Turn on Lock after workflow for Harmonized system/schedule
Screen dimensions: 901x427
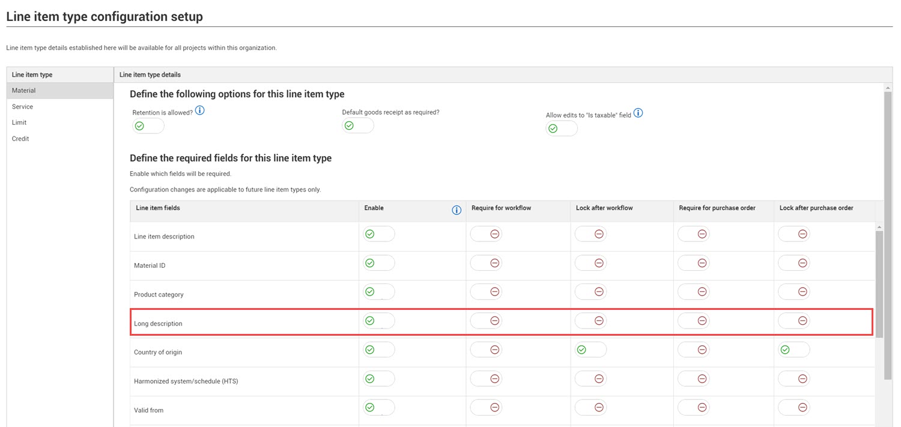(x=590, y=378)
